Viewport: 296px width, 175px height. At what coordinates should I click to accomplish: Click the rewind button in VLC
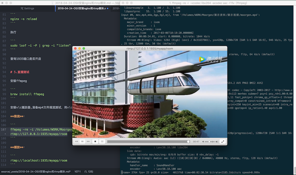(76, 141)
